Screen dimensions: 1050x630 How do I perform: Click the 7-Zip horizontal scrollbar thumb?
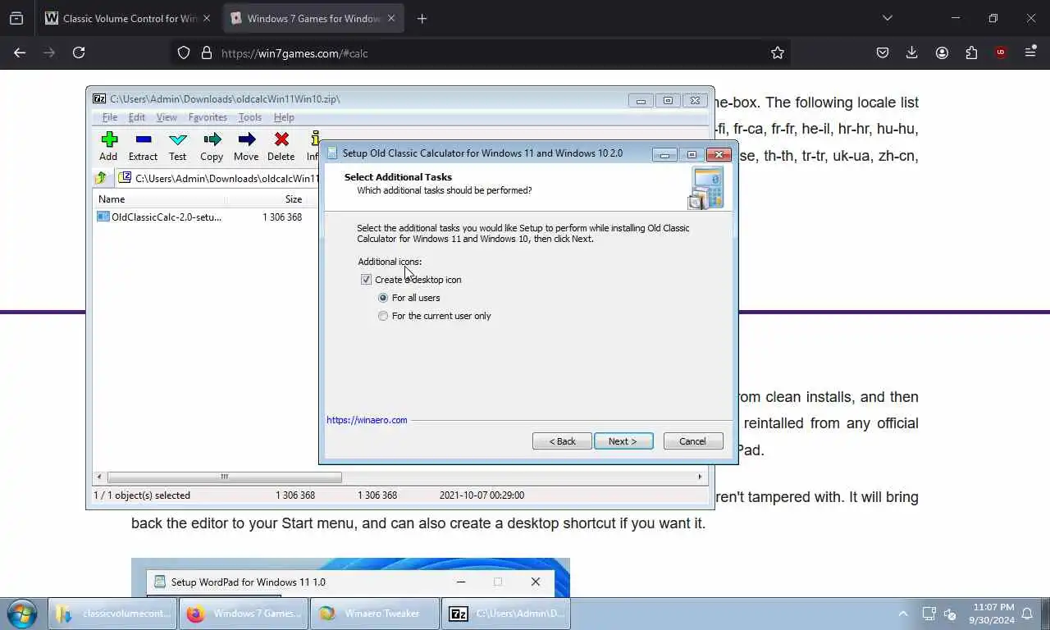tap(224, 477)
